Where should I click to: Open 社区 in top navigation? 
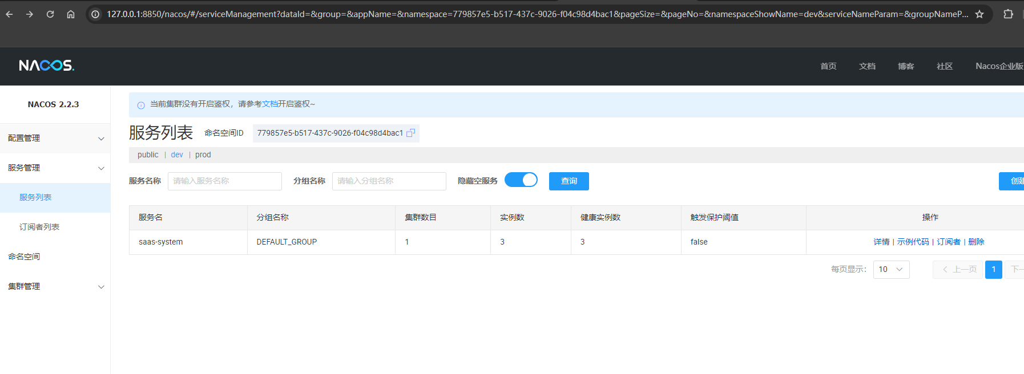click(945, 66)
